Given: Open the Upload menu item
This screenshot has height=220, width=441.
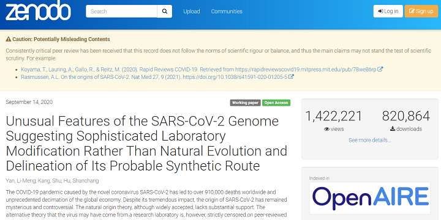Looking at the screenshot, I should click(x=192, y=12).
